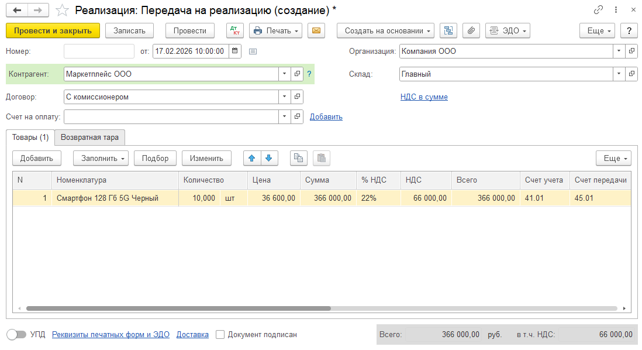Expand the Счет на оплату dropdown arrow
The image size is (642, 350).
[285, 117]
